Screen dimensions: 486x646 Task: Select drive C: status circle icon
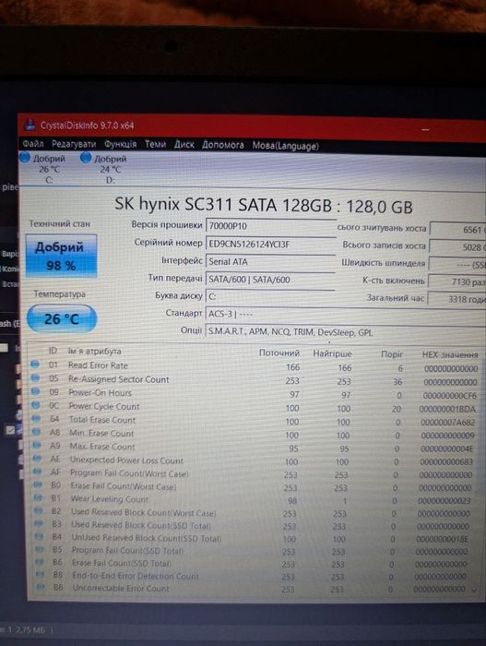click(25, 157)
